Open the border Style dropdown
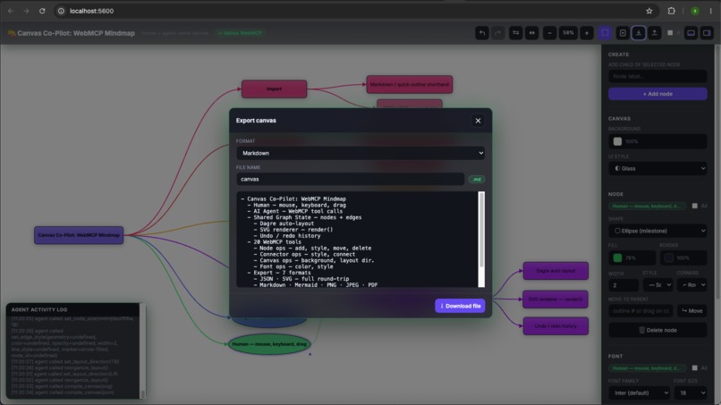Screen dimensions: 721x405 click(657, 285)
